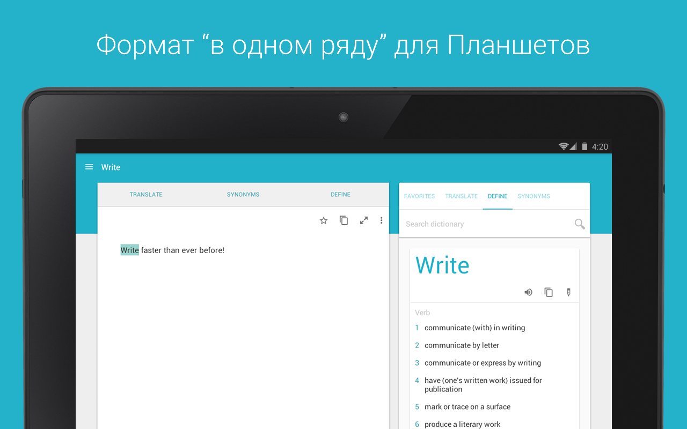
Task: Switch dictionary panel to TRANSLATE tab
Action: 461,196
